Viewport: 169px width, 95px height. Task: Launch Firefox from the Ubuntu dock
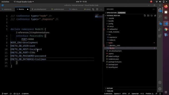[166, 6]
